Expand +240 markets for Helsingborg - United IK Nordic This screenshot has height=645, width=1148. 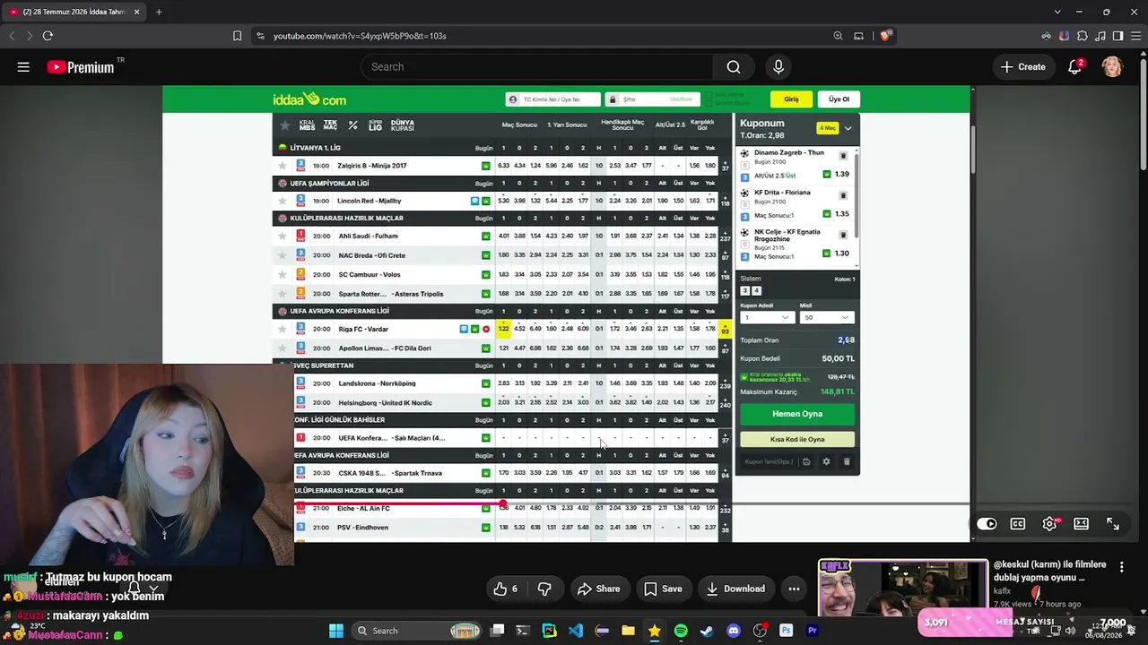click(726, 403)
